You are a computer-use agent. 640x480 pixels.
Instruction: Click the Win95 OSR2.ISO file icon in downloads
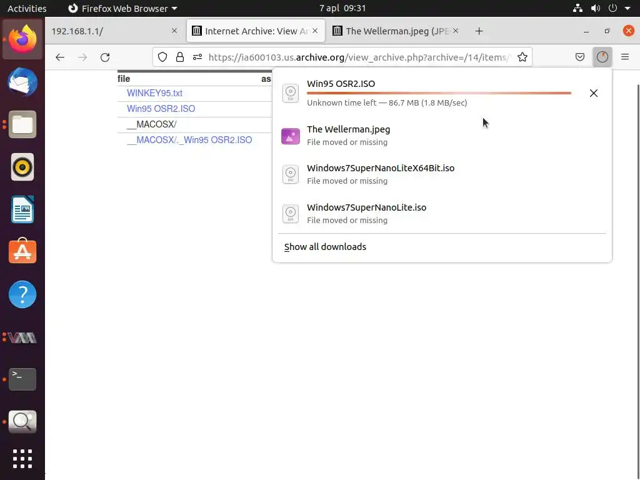[291, 93]
